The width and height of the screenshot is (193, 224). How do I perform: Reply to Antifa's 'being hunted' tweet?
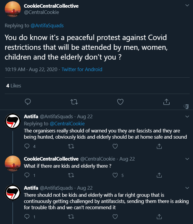click(27, 146)
